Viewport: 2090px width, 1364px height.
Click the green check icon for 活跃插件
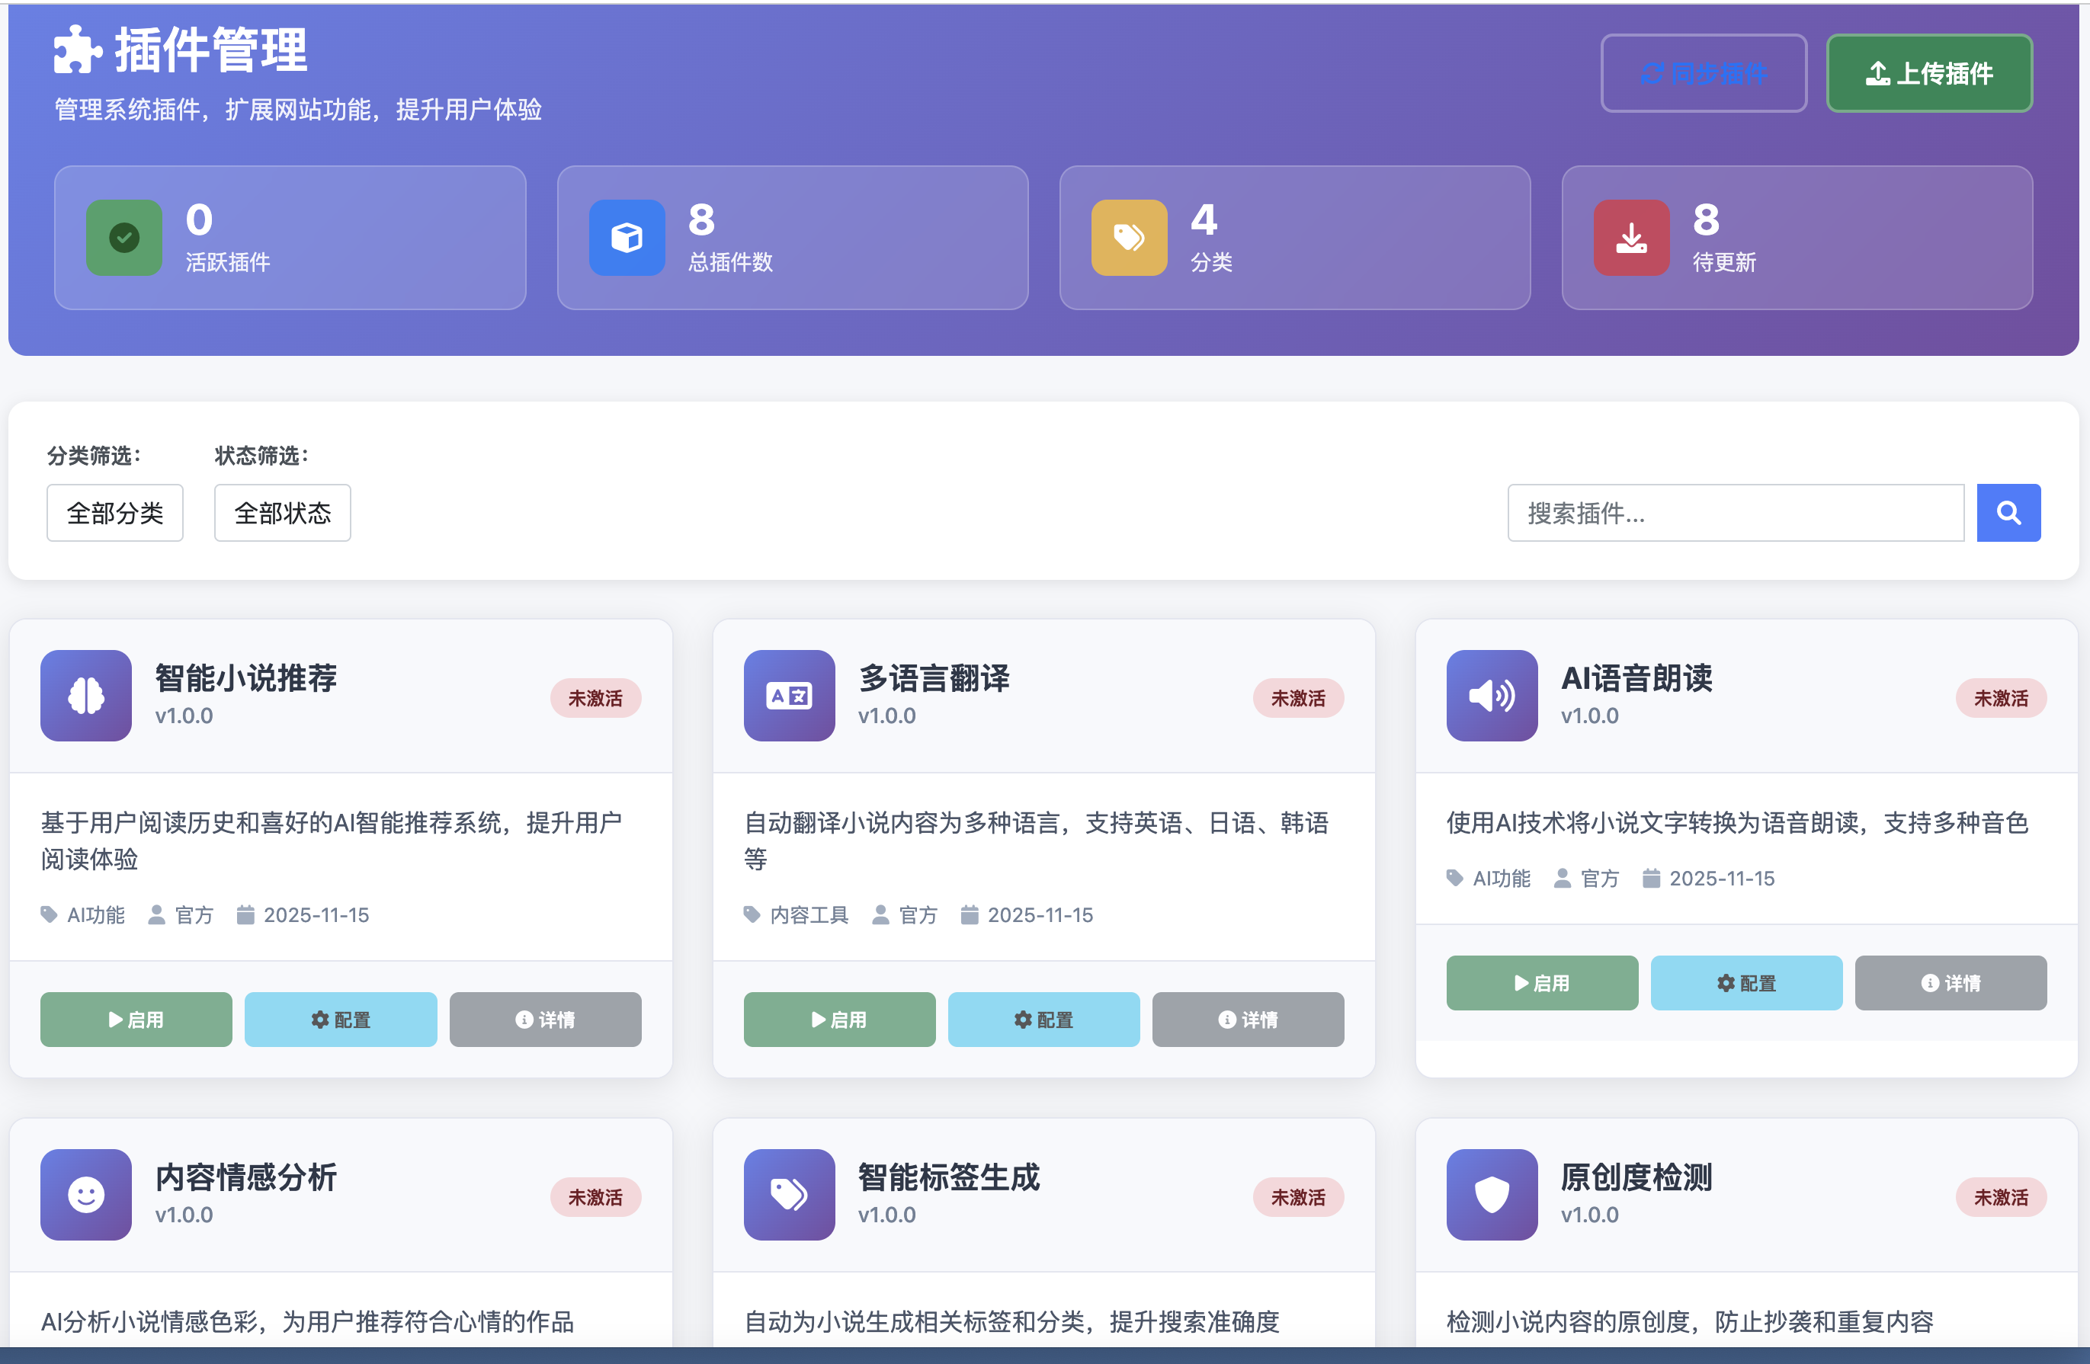(x=123, y=237)
